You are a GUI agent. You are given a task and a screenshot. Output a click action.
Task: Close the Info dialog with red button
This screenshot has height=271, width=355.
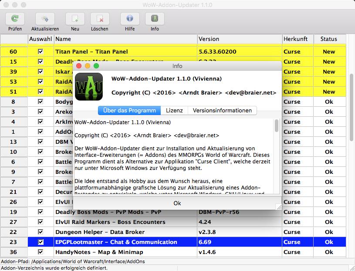coord(79,66)
